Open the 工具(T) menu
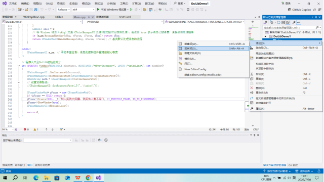Image resolution: width=324 pixels, height=182 pixels. [124, 4]
